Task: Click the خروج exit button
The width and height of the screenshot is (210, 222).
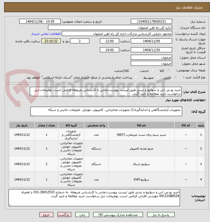Action: coord(46,215)
